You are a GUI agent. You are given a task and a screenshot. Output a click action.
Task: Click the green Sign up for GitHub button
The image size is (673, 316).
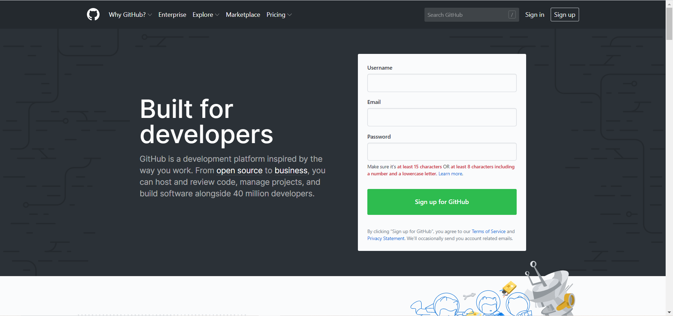442,202
